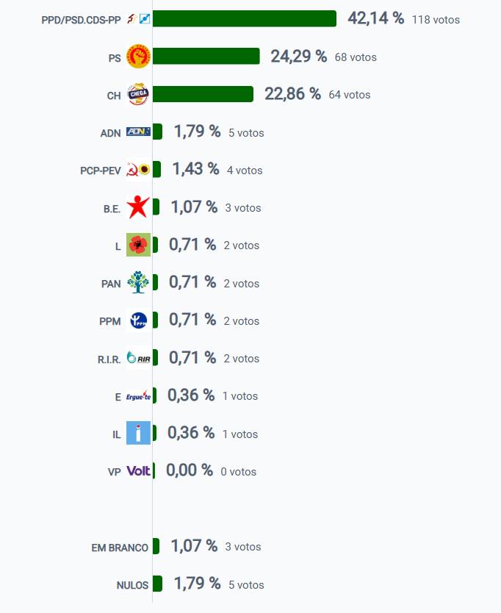Click the PPD/PSD.CDS-PP coalition logo

138,19
